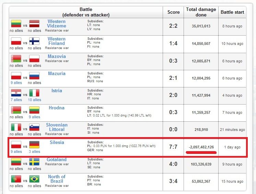Click the Italy flag in Istria battle
The width and height of the screenshot is (256, 194).
pyautogui.click(x=34, y=93)
